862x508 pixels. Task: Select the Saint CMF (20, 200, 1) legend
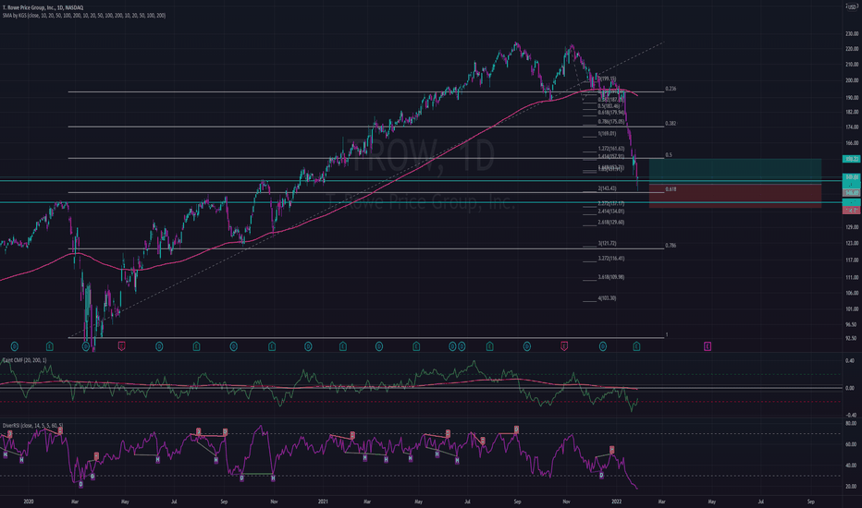(x=25, y=359)
